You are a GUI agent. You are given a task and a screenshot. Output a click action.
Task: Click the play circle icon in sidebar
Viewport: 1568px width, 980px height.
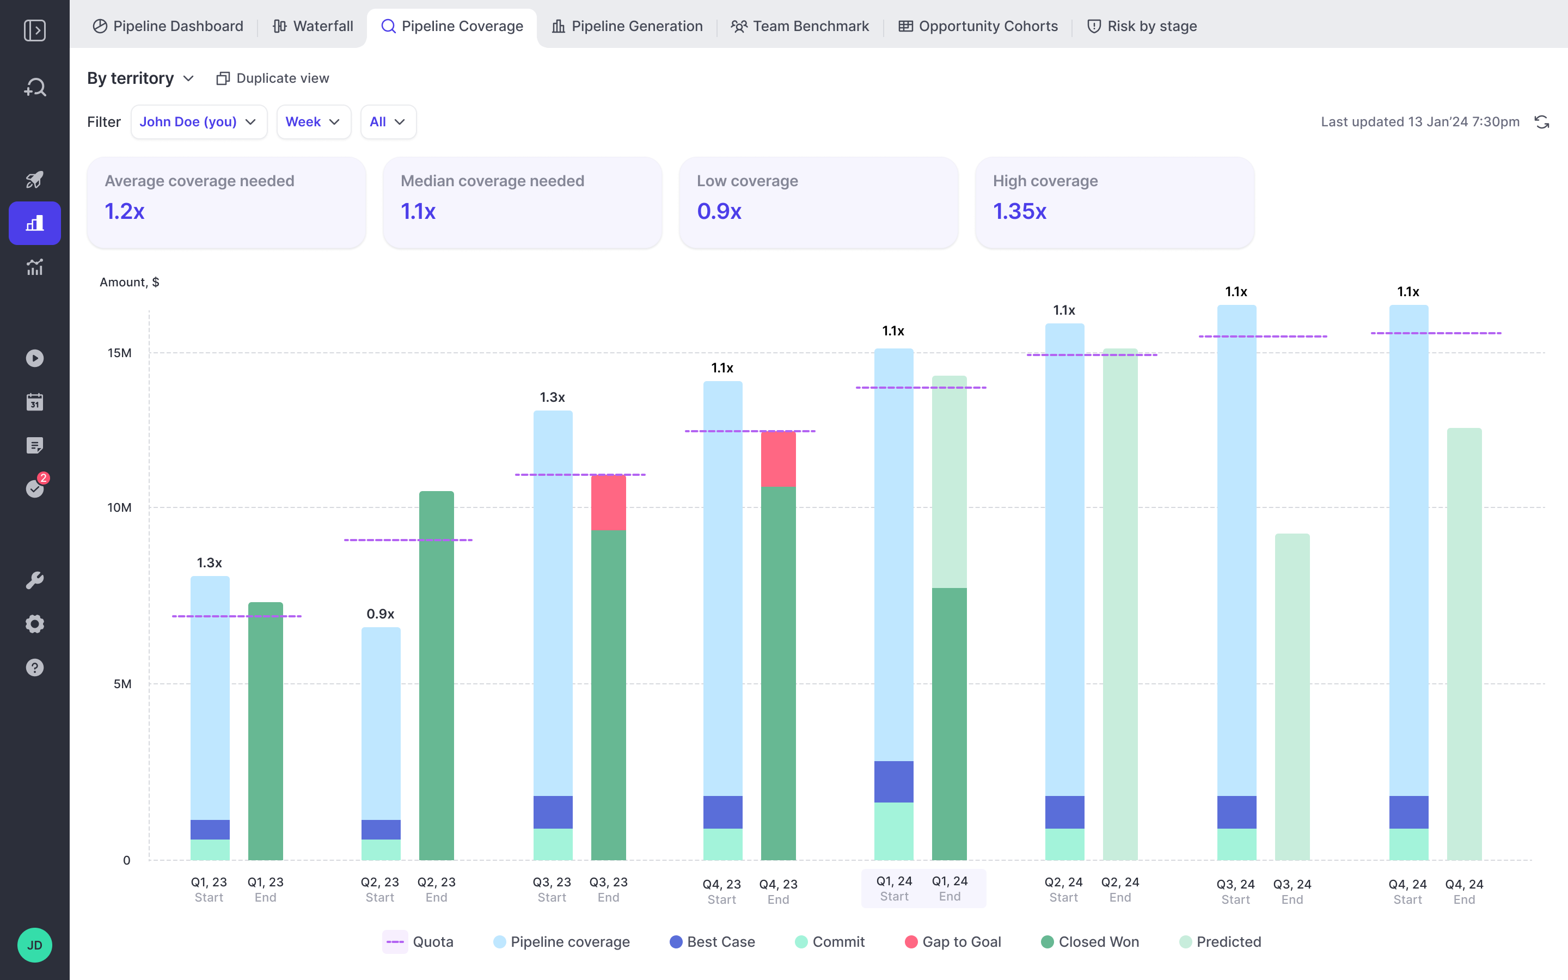[34, 358]
